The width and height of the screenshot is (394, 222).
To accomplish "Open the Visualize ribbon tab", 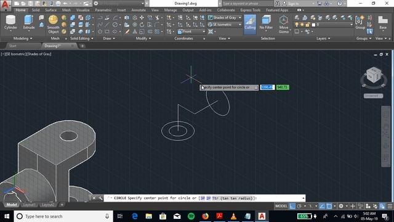I will (x=83, y=10).
